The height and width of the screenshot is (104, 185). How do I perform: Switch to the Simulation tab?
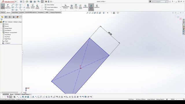point(41,12)
